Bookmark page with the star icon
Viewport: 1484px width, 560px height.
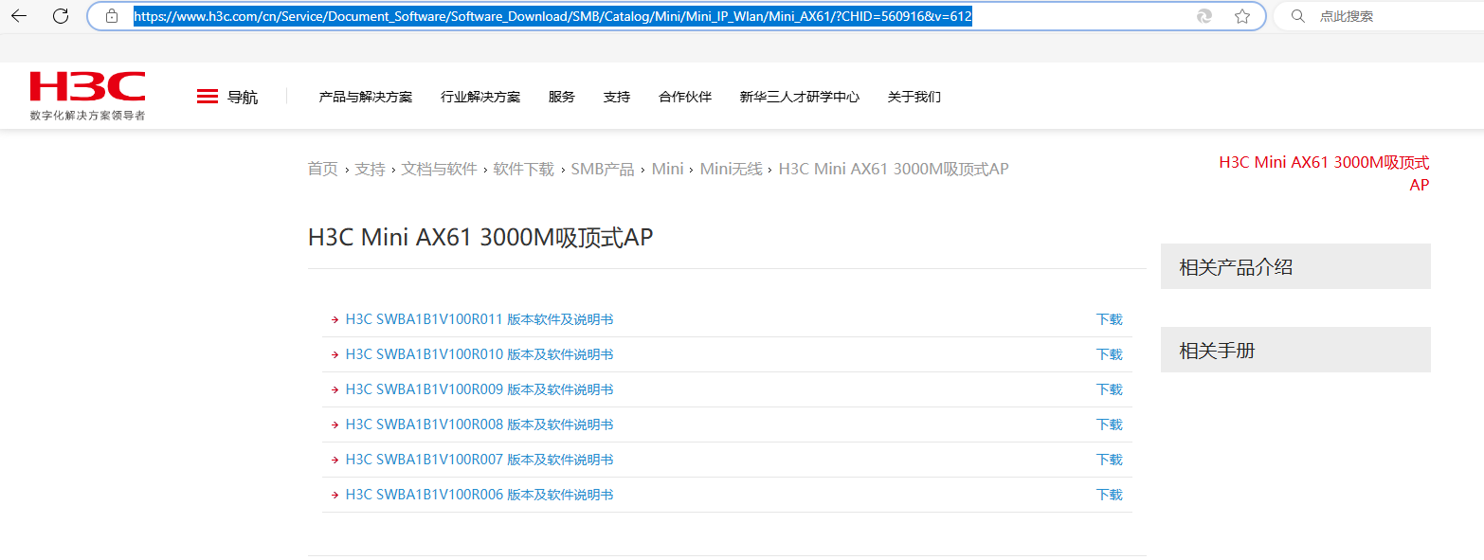click(1242, 16)
